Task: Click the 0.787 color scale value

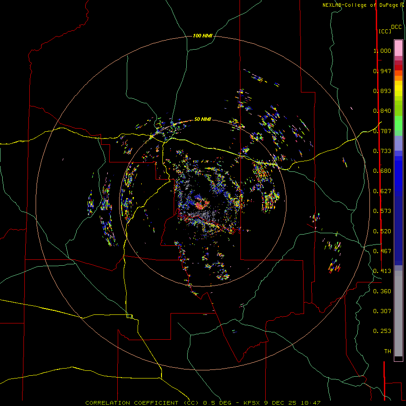Action: (x=382, y=131)
